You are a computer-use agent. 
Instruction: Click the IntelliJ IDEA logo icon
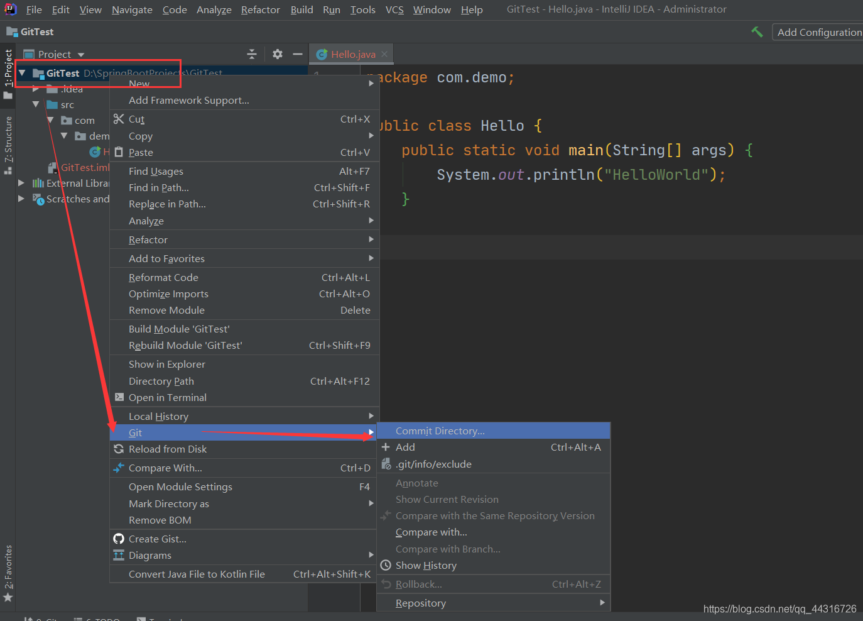point(10,9)
